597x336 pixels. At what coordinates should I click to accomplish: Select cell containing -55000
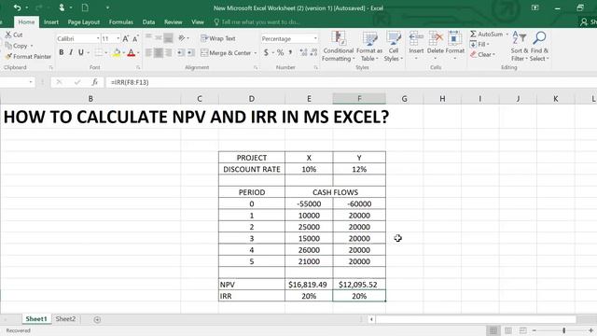(309, 203)
